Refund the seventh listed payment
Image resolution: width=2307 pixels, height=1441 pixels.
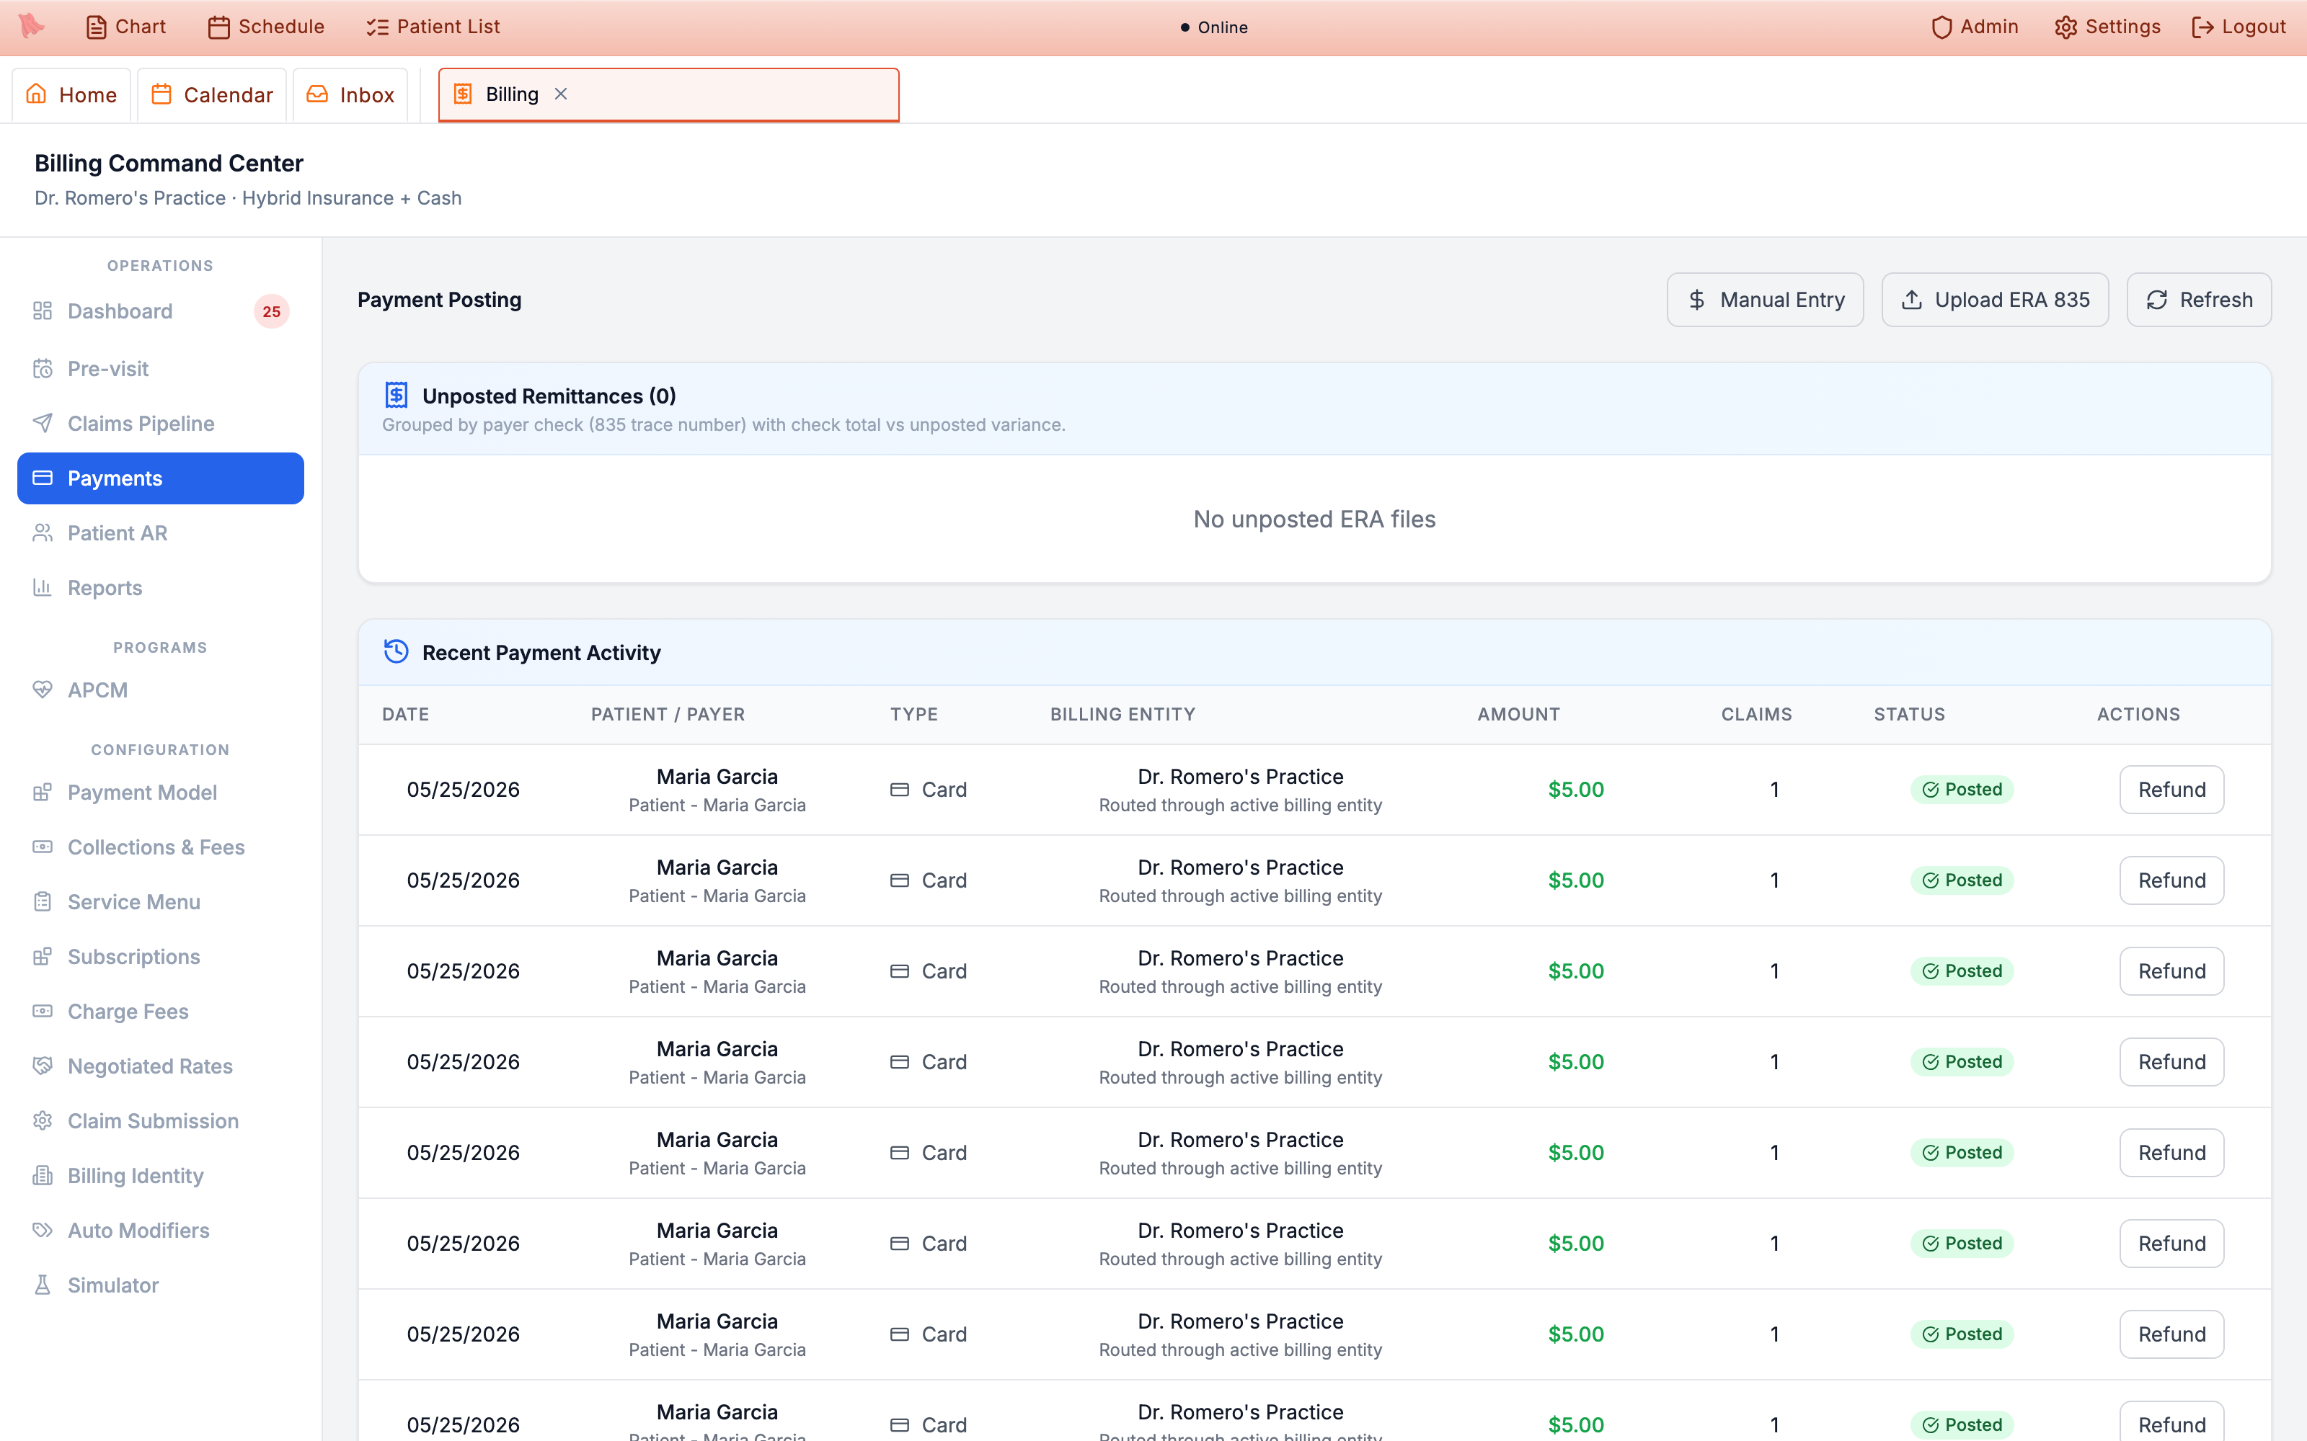2171,1334
